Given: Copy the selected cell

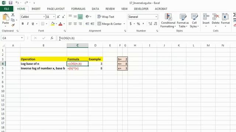Looking at the screenshot, I should (13, 20).
